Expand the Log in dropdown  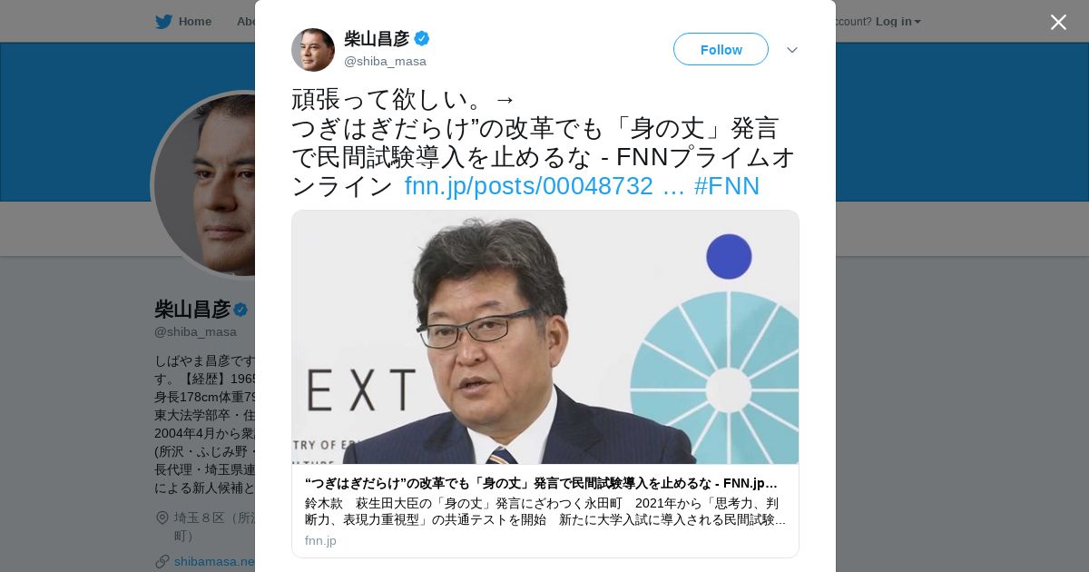click(898, 22)
